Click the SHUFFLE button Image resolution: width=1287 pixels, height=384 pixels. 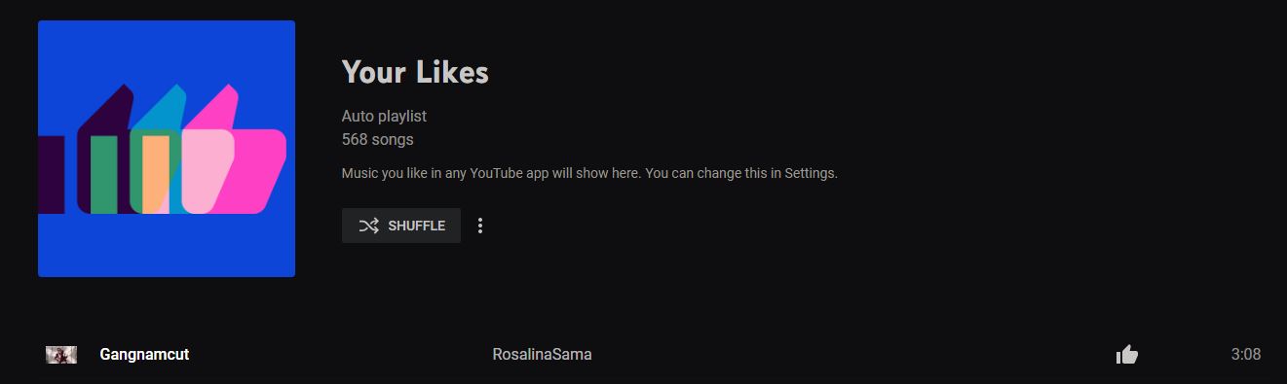click(x=400, y=226)
